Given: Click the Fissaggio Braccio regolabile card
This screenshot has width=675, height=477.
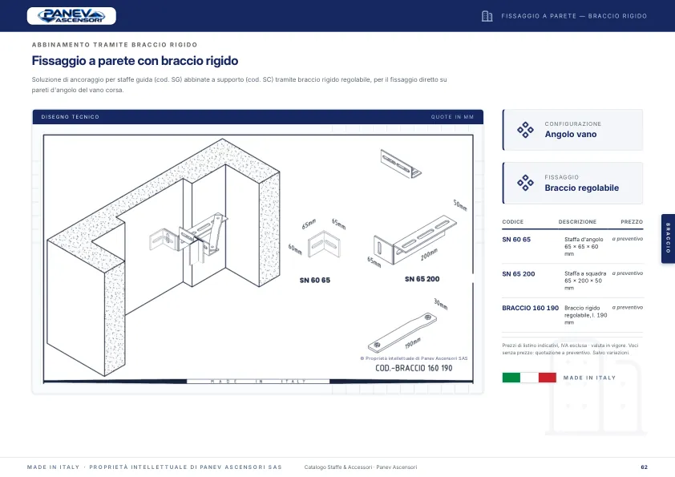Looking at the screenshot, I should pyautogui.click(x=572, y=183).
